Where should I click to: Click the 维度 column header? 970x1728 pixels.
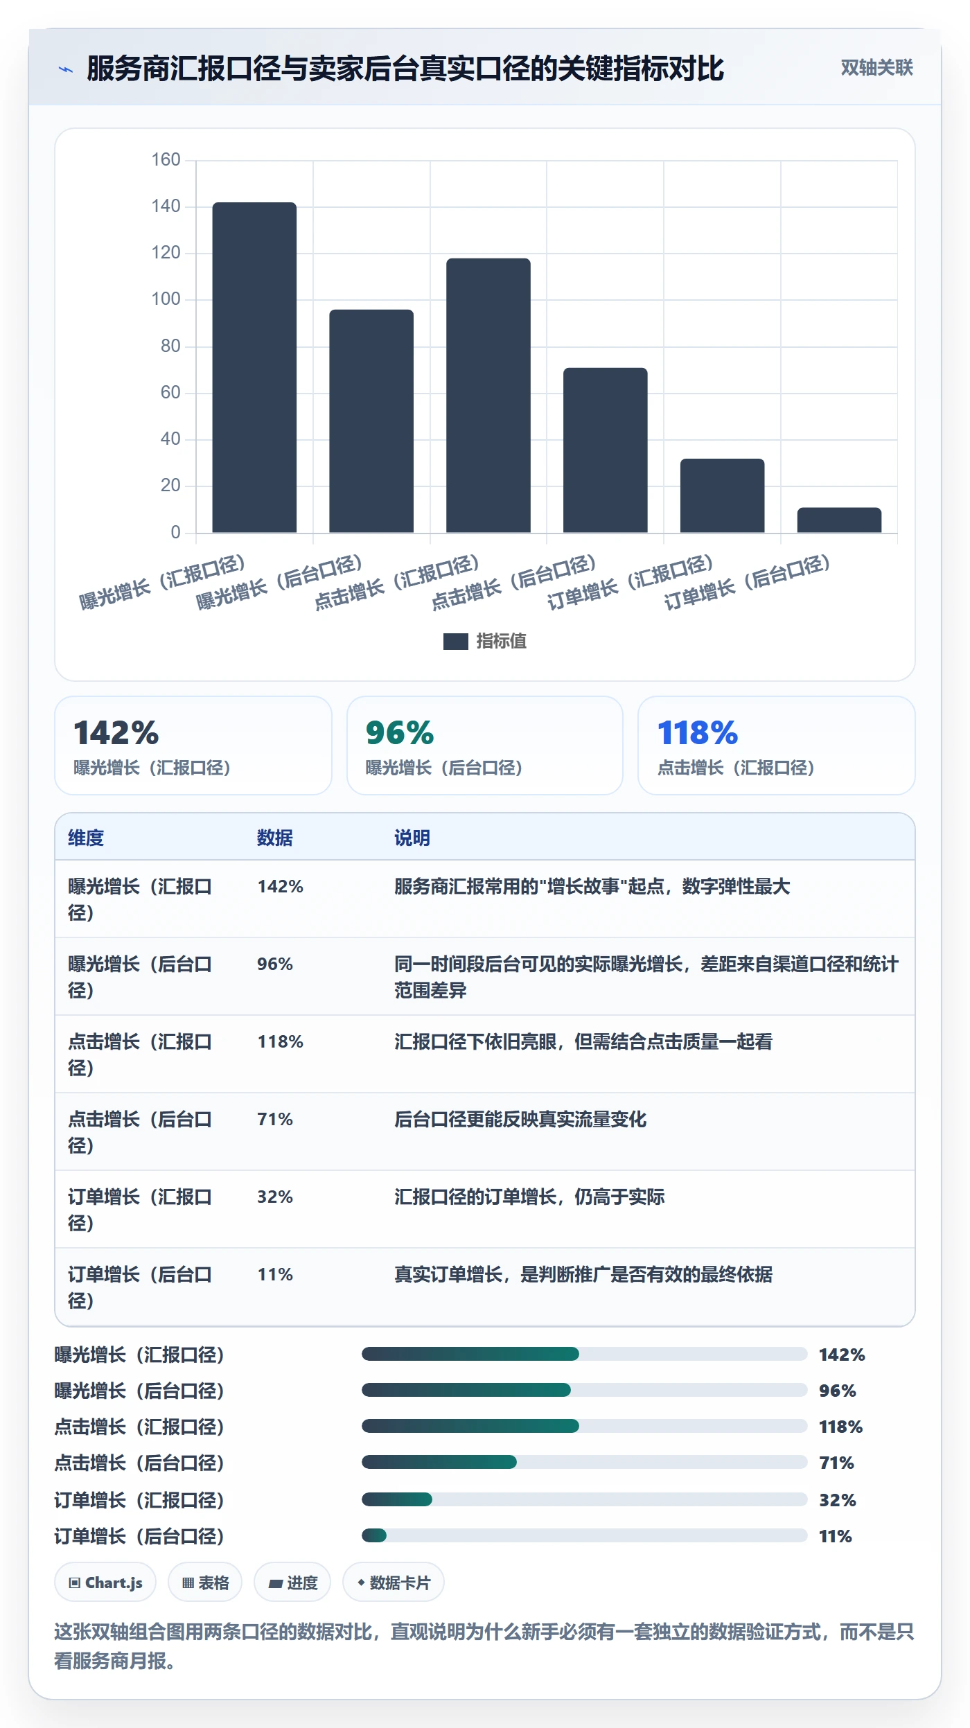pyautogui.click(x=86, y=838)
